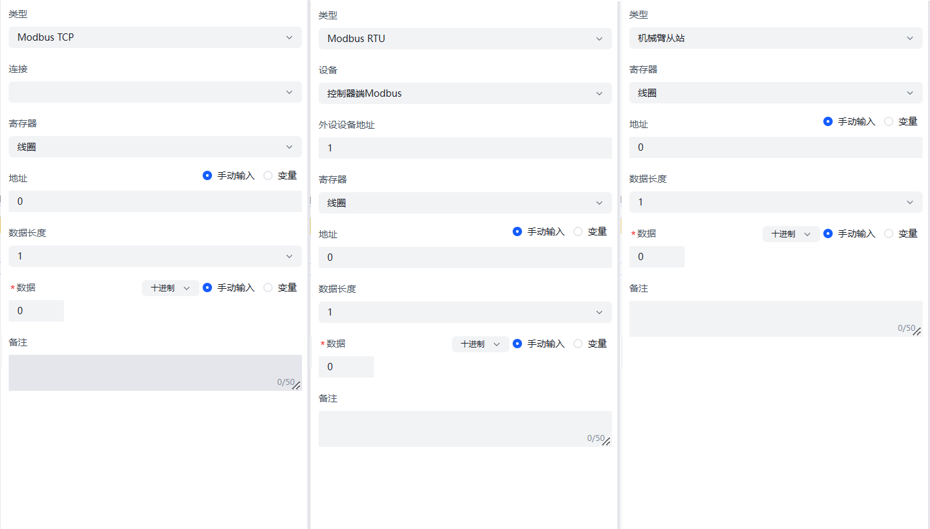Open 十进制 format dropdown in Modbus TCP panel
The image size is (930, 529).
click(170, 288)
